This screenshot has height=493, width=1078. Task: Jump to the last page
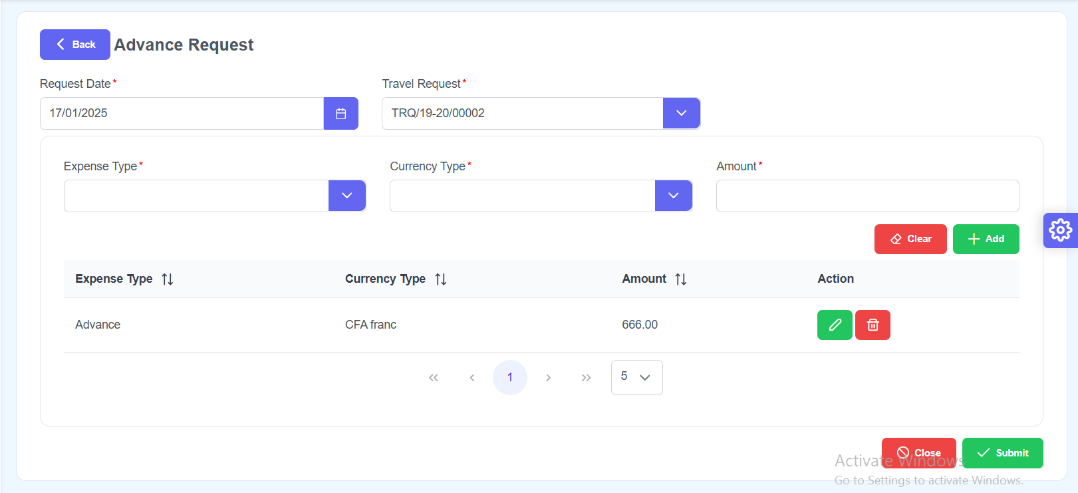coord(586,378)
